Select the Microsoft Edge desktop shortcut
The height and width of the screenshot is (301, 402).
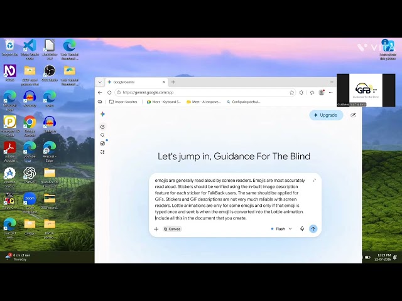pyautogui.click(x=10, y=100)
